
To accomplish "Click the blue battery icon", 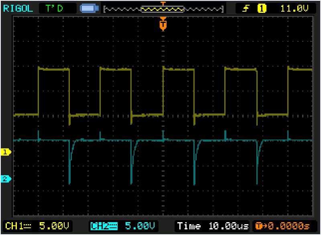I will [89, 8].
